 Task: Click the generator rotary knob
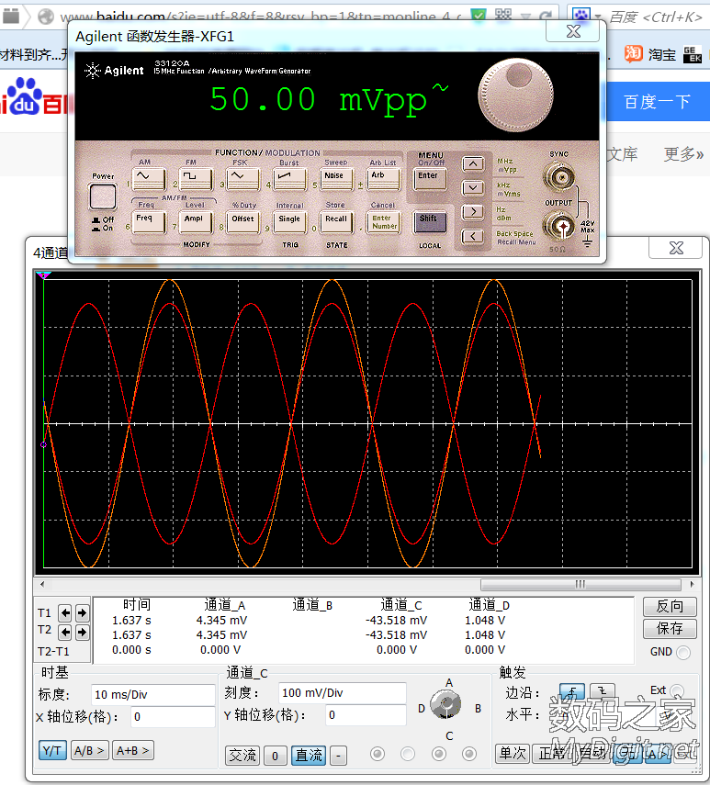515,95
